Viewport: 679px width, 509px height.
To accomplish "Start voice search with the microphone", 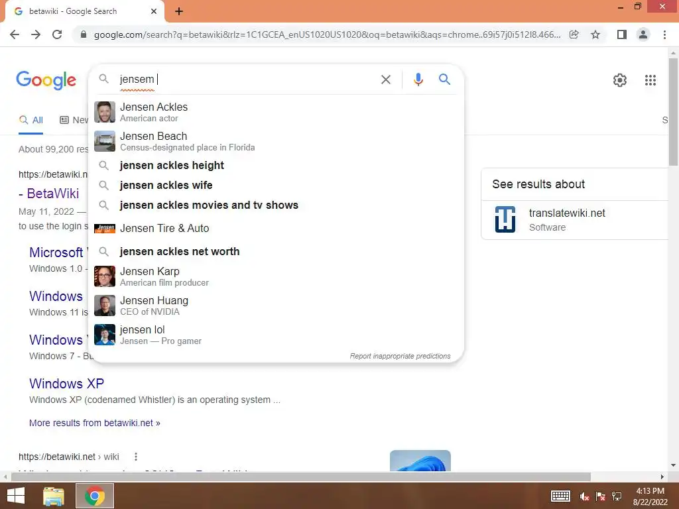I will click(x=418, y=80).
